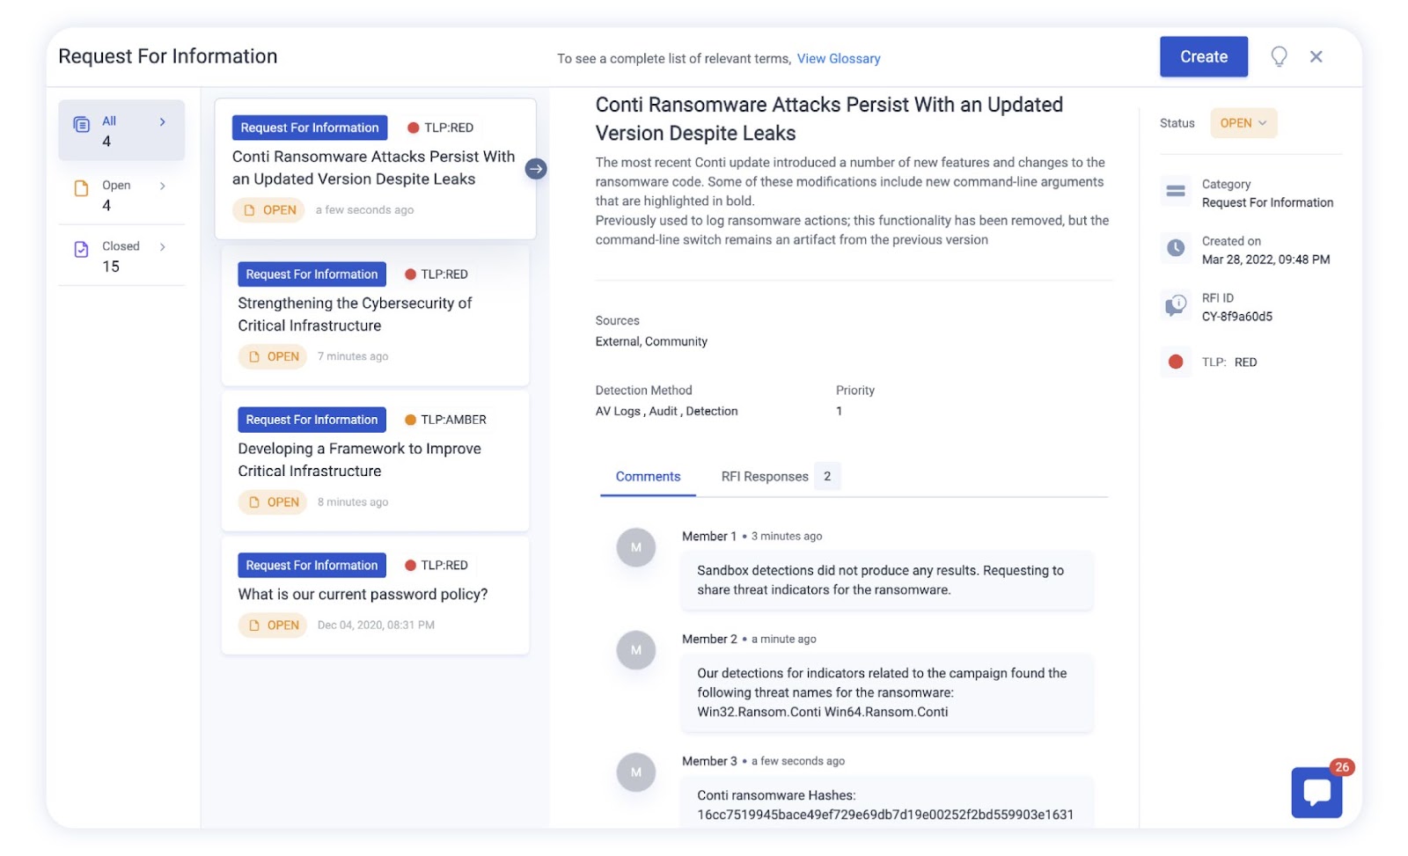Click the External, Community sources text

click(x=651, y=341)
